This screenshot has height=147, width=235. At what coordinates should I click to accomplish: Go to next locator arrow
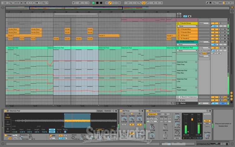click(x=180, y=16)
